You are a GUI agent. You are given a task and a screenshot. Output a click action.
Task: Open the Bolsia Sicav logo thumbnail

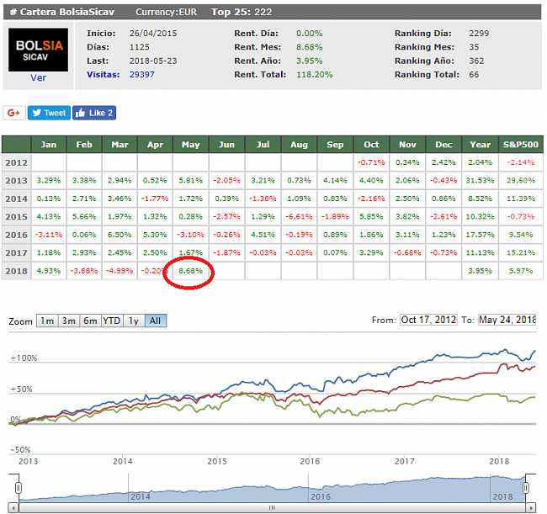tap(39, 50)
